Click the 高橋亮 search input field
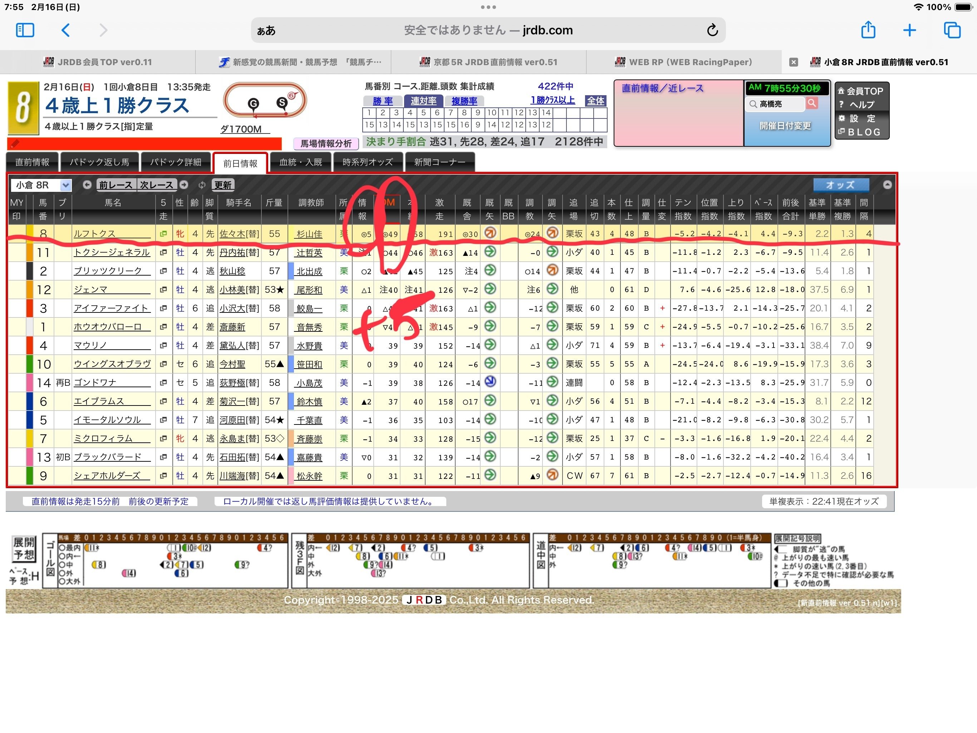Image resolution: width=977 pixels, height=733 pixels. (x=776, y=104)
